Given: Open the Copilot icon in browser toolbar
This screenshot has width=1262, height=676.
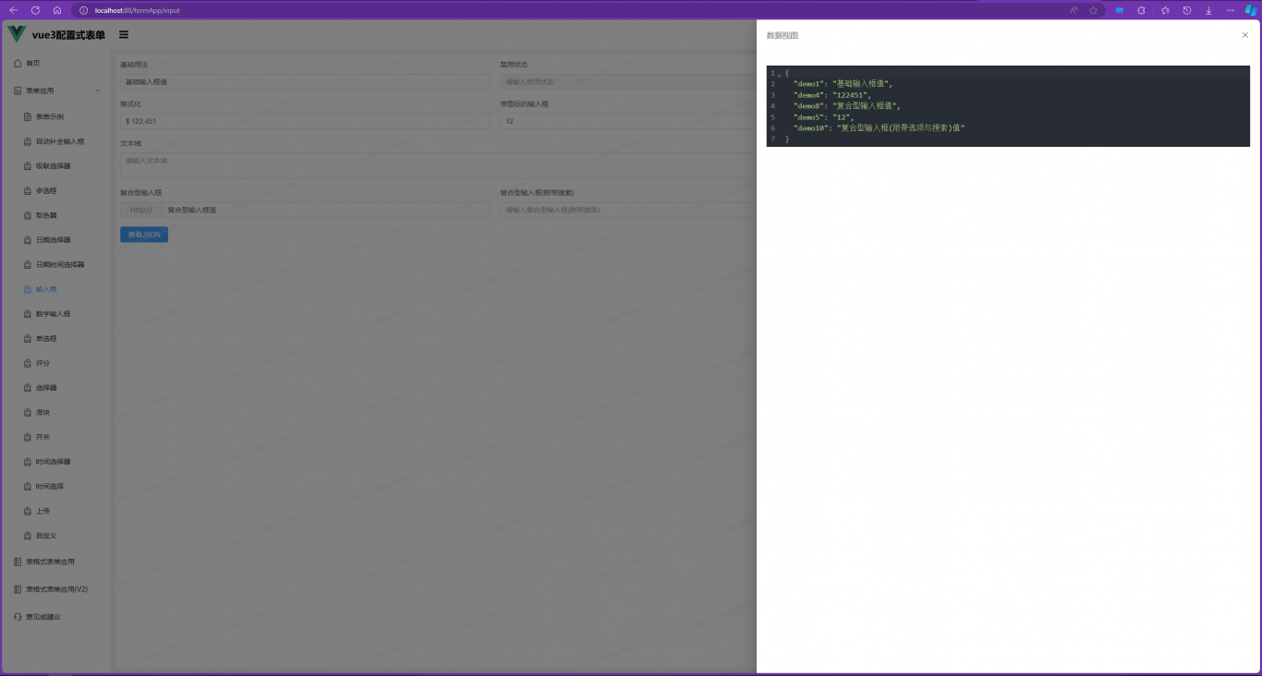Looking at the screenshot, I should point(1251,10).
